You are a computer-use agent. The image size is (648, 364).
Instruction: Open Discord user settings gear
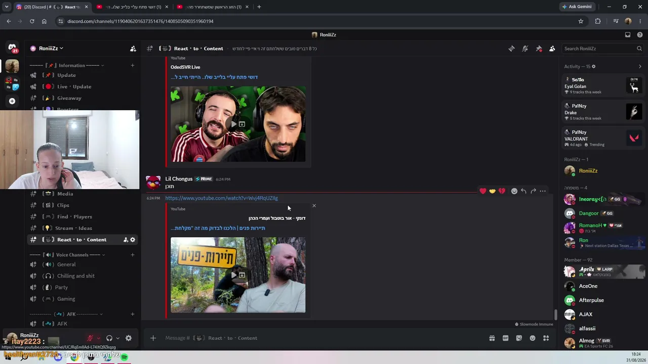129,338
